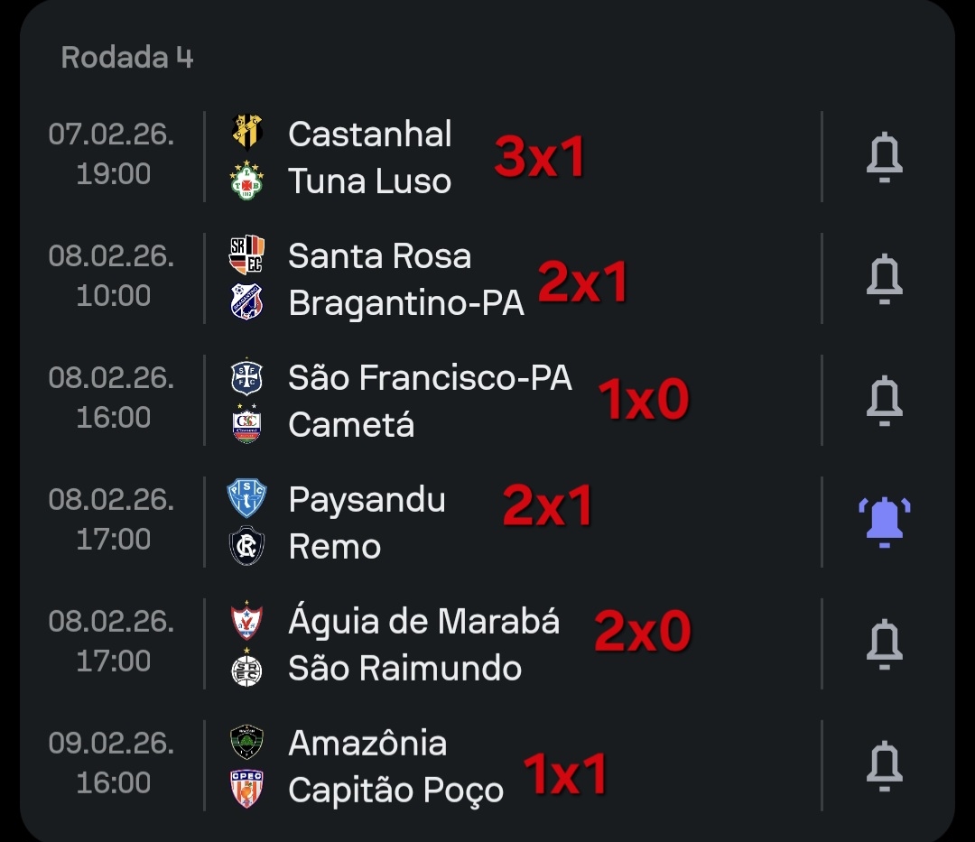Toggle bell for Águia de Marabá match

coord(884,644)
